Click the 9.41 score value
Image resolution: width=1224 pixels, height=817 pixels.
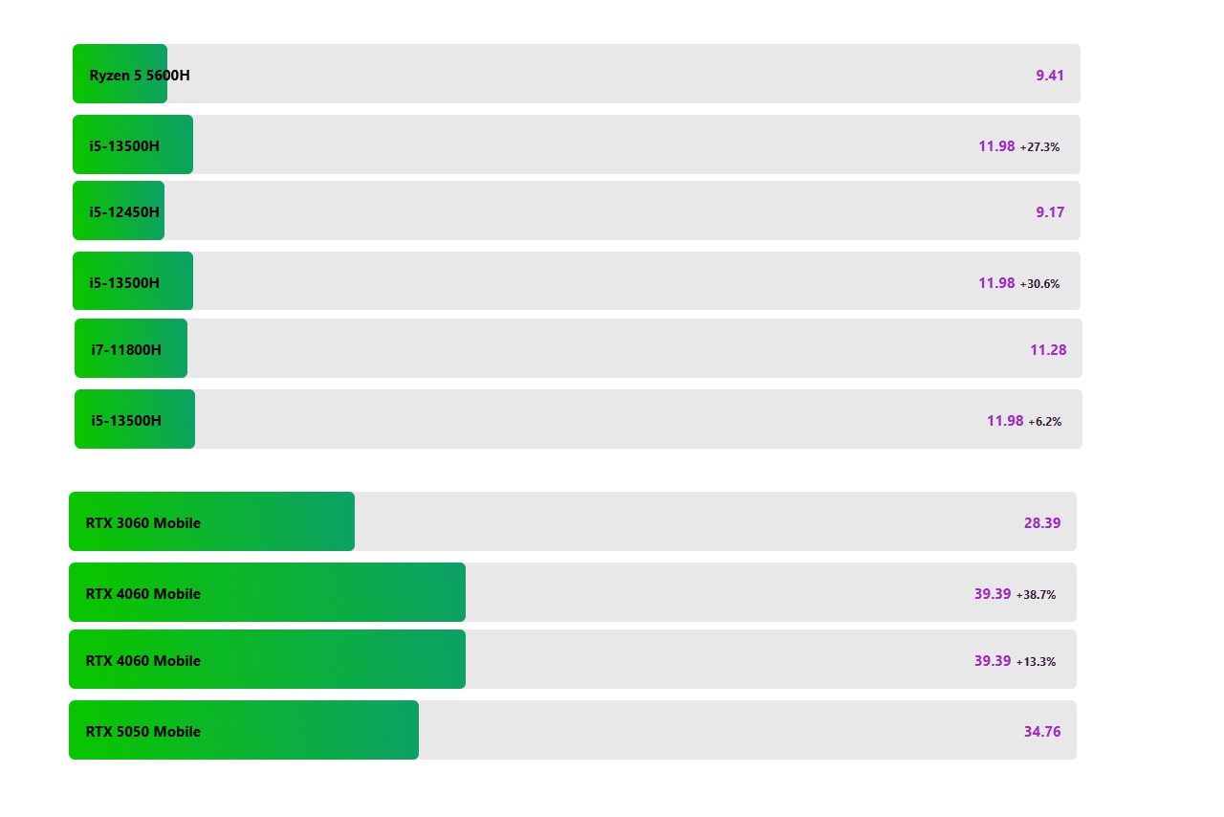(1049, 75)
